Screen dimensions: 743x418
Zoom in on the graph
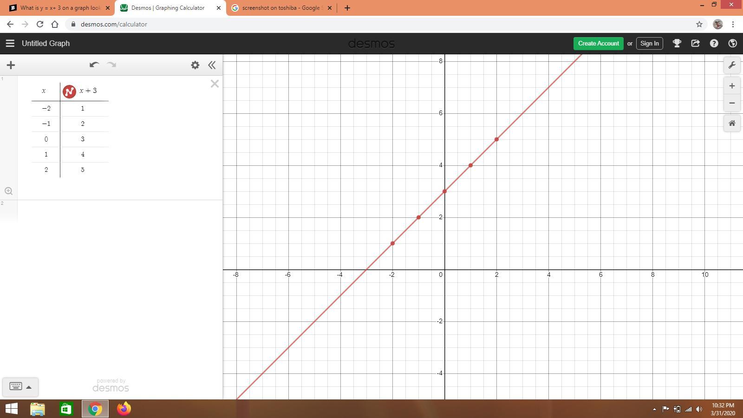[732, 86]
